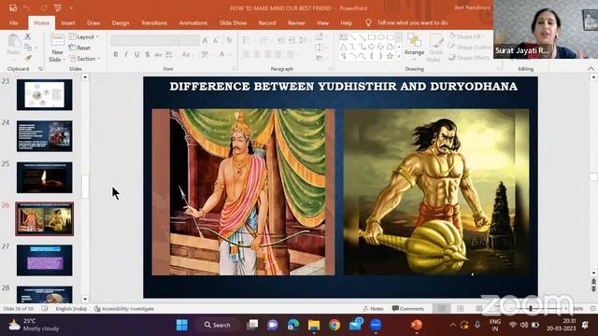Select the triangle shape in gallery
Image resolution: width=598 pixels, height=336 pixels.
tap(343, 47)
